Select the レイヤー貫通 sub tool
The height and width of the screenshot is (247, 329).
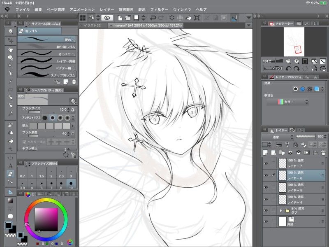46,61
